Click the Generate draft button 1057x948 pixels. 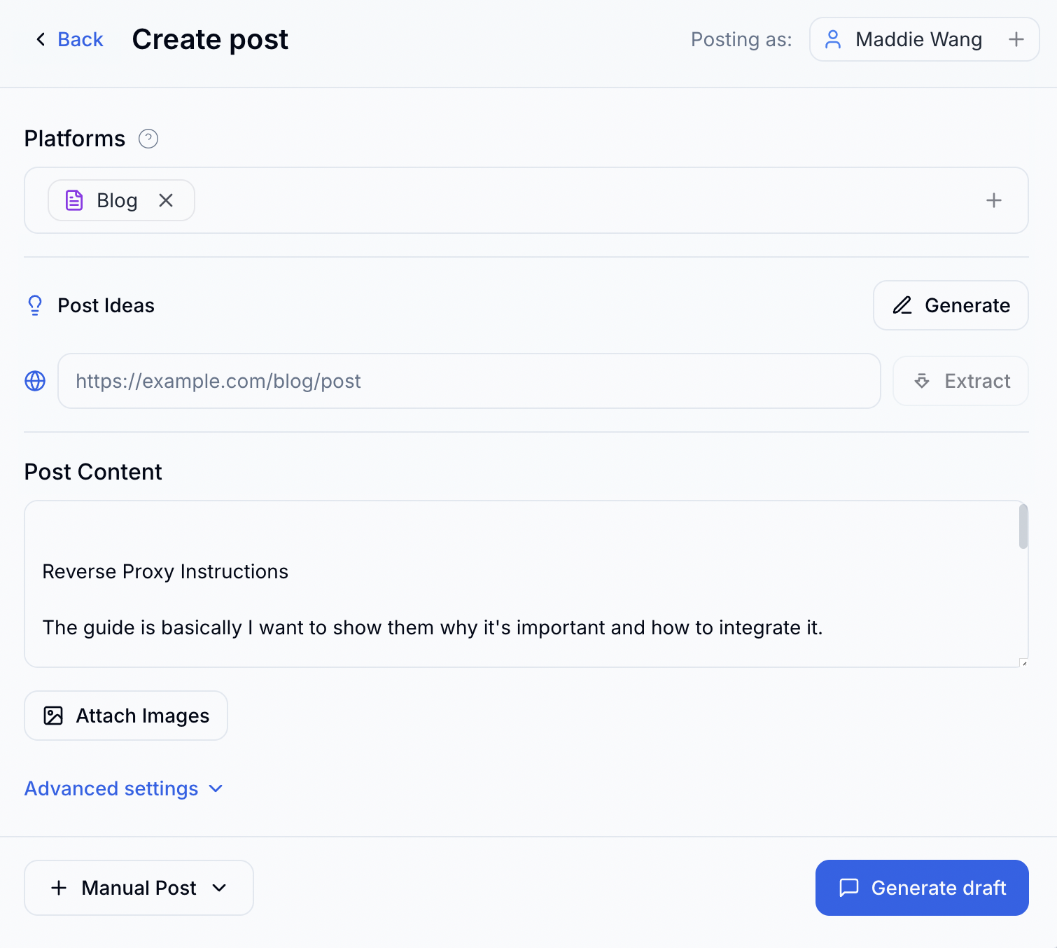tap(921, 888)
